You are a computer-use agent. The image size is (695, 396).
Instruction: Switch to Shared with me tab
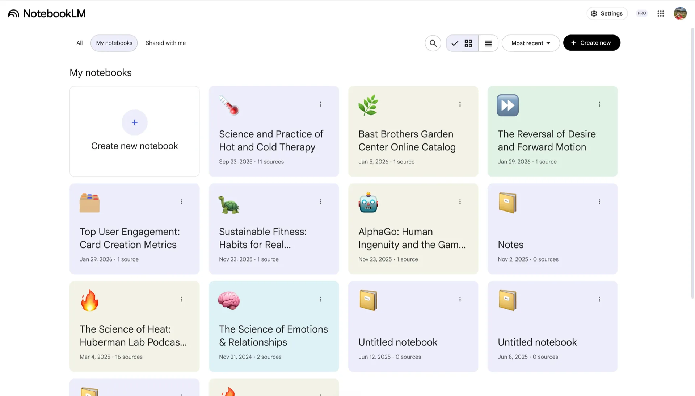(x=166, y=43)
